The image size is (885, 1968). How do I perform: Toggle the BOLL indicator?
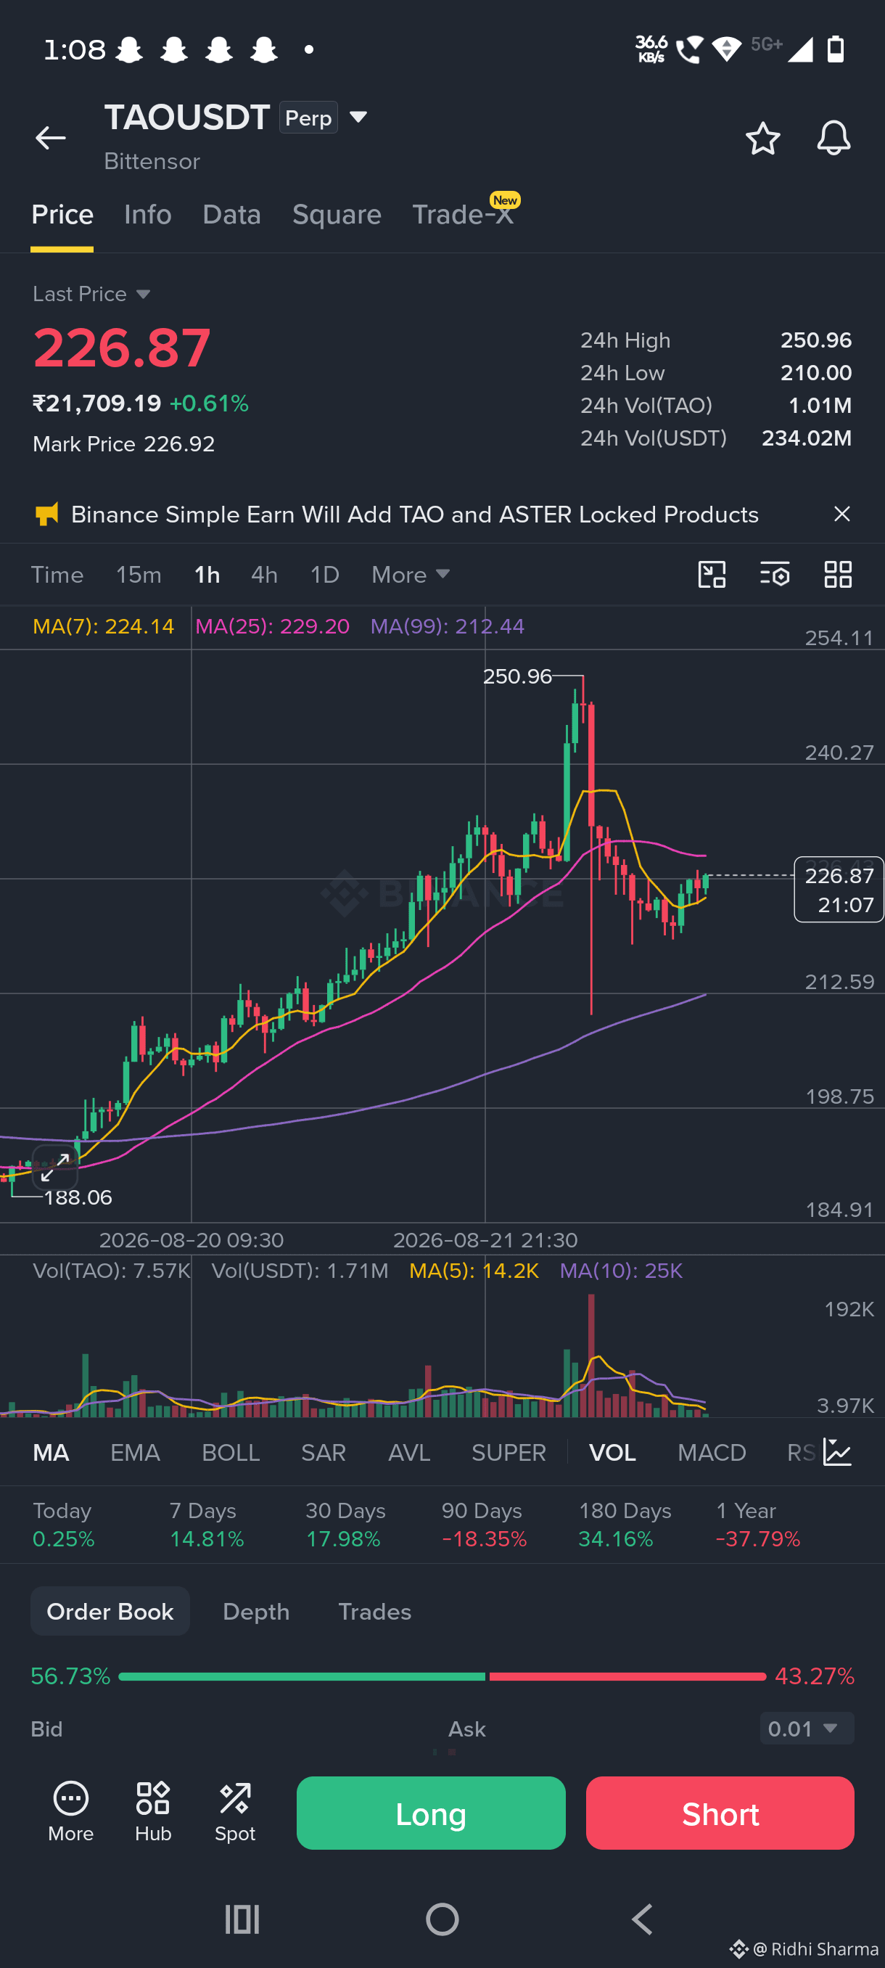(x=231, y=1452)
